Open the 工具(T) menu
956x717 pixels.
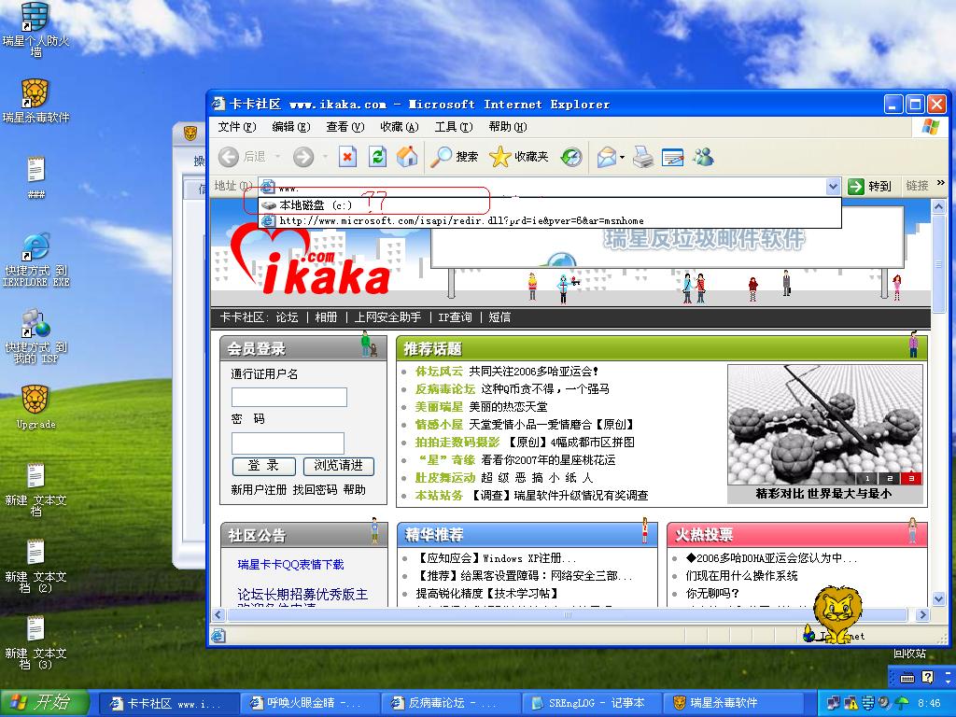tap(453, 127)
